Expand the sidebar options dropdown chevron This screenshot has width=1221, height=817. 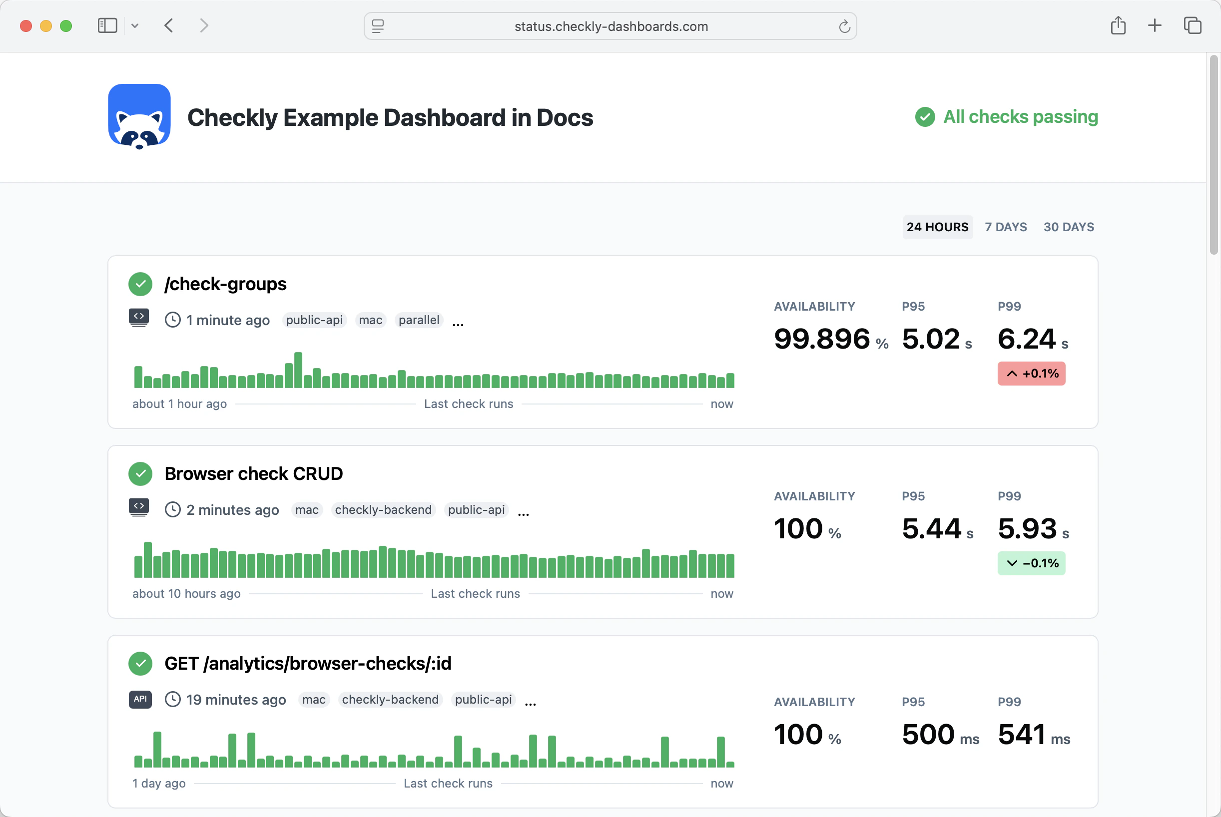135,25
